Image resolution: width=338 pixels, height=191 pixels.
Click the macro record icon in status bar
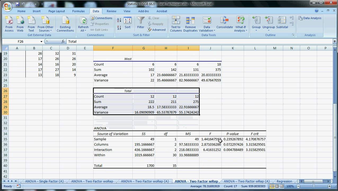coord(19,186)
